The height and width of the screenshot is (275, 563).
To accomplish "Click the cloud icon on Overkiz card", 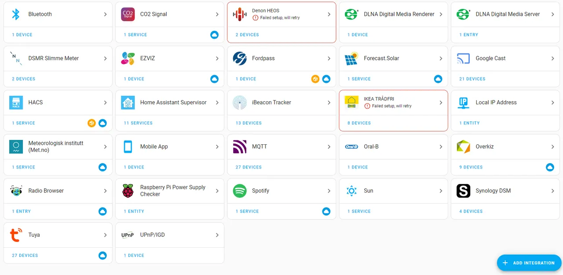I will click(x=550, y=167).
